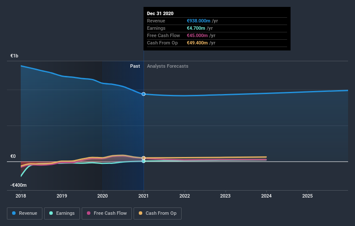Click the €4.700m earnings value in tooltip
The height and width of the screenshot is (226, 355).
point(196,28)
